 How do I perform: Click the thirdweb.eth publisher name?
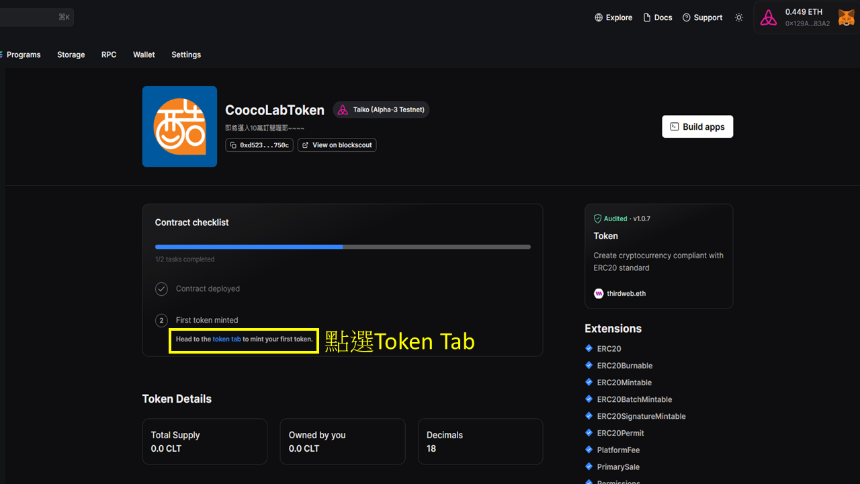coord(626,294)
